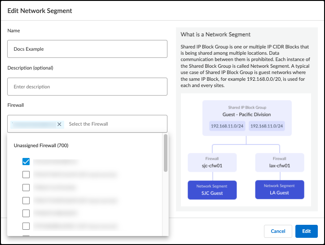This screenshot has height=245, width=325.
Task: Click the Unassigned Firewall (700) group header
Action: click(x=41, y=145)
